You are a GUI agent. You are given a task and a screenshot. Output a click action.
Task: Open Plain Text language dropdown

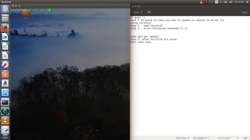coord(182,138)
